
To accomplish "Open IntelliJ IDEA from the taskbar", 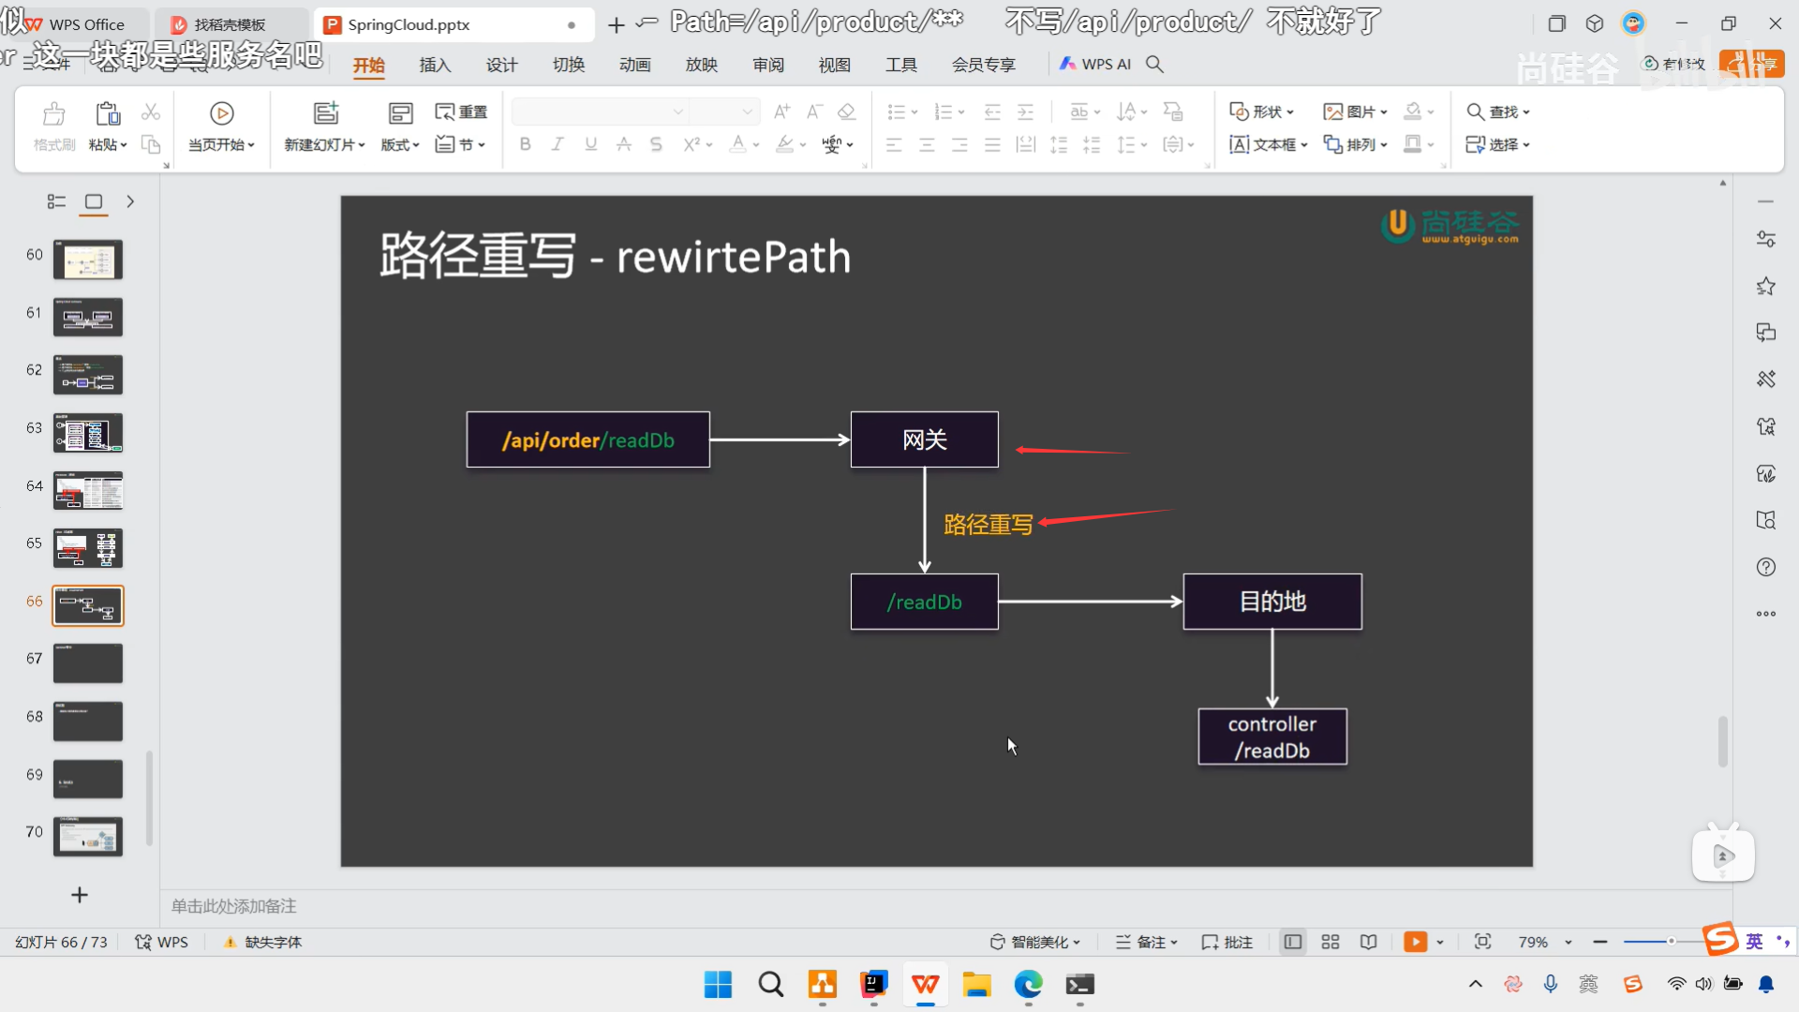I will 873,984.
